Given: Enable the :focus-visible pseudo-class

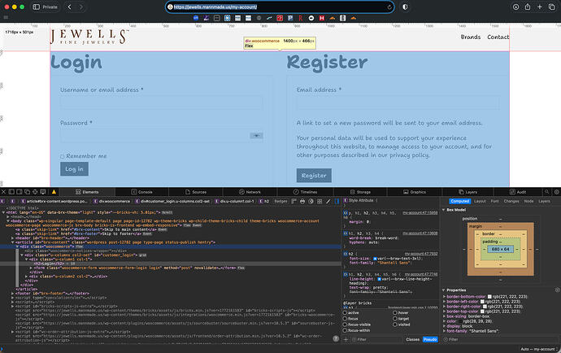Looking at the screenshot, I should coord(346,325).
